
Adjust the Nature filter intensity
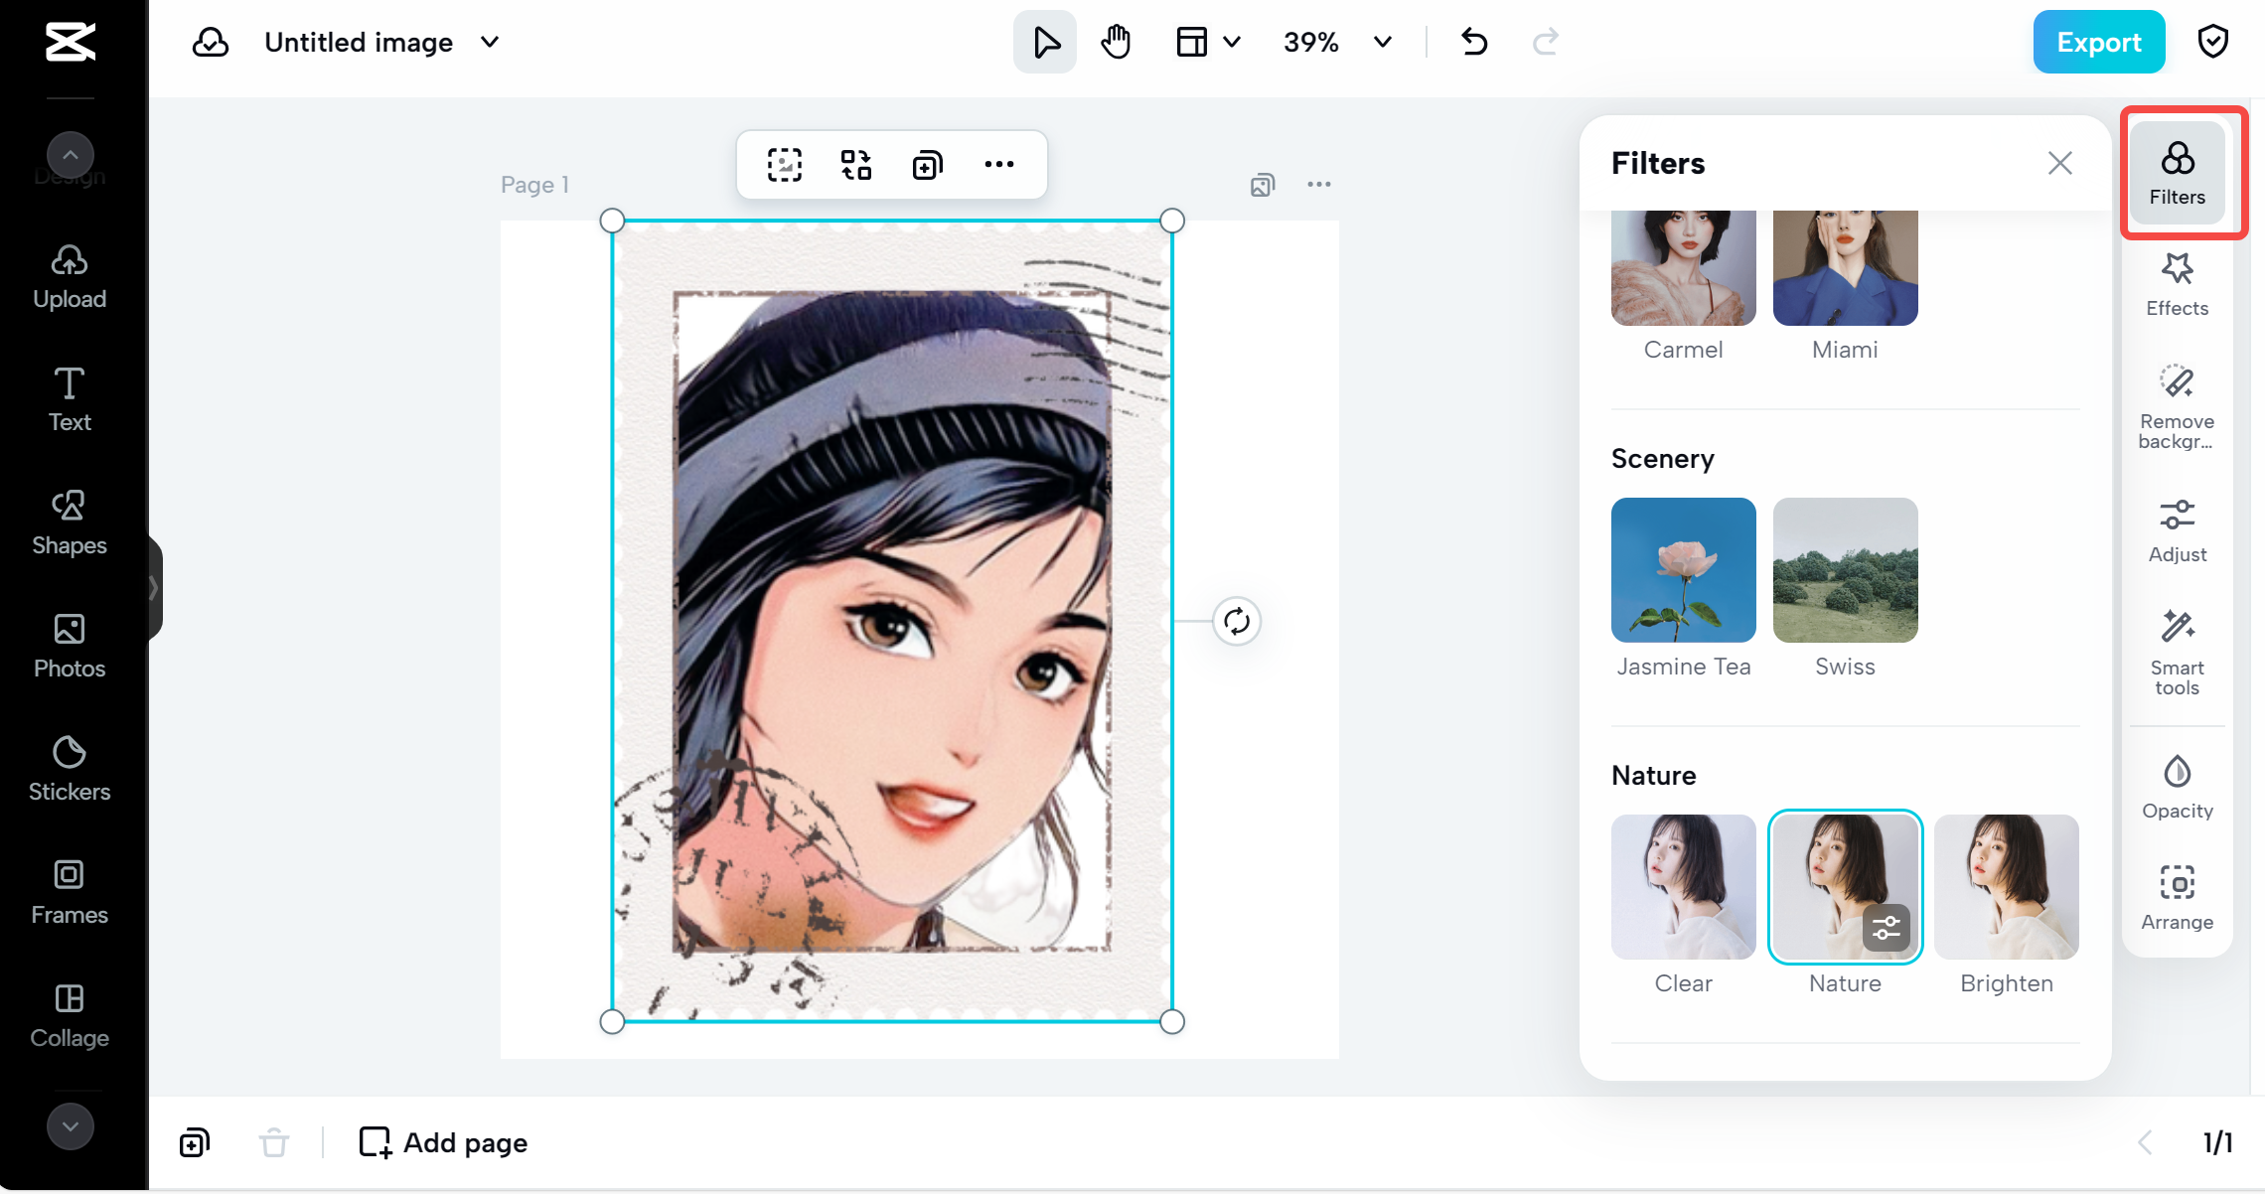(x=1886, y=928)
